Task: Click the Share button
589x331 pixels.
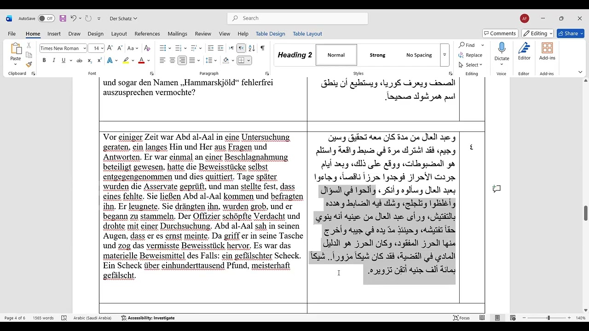Action: [x=570, y=34]
